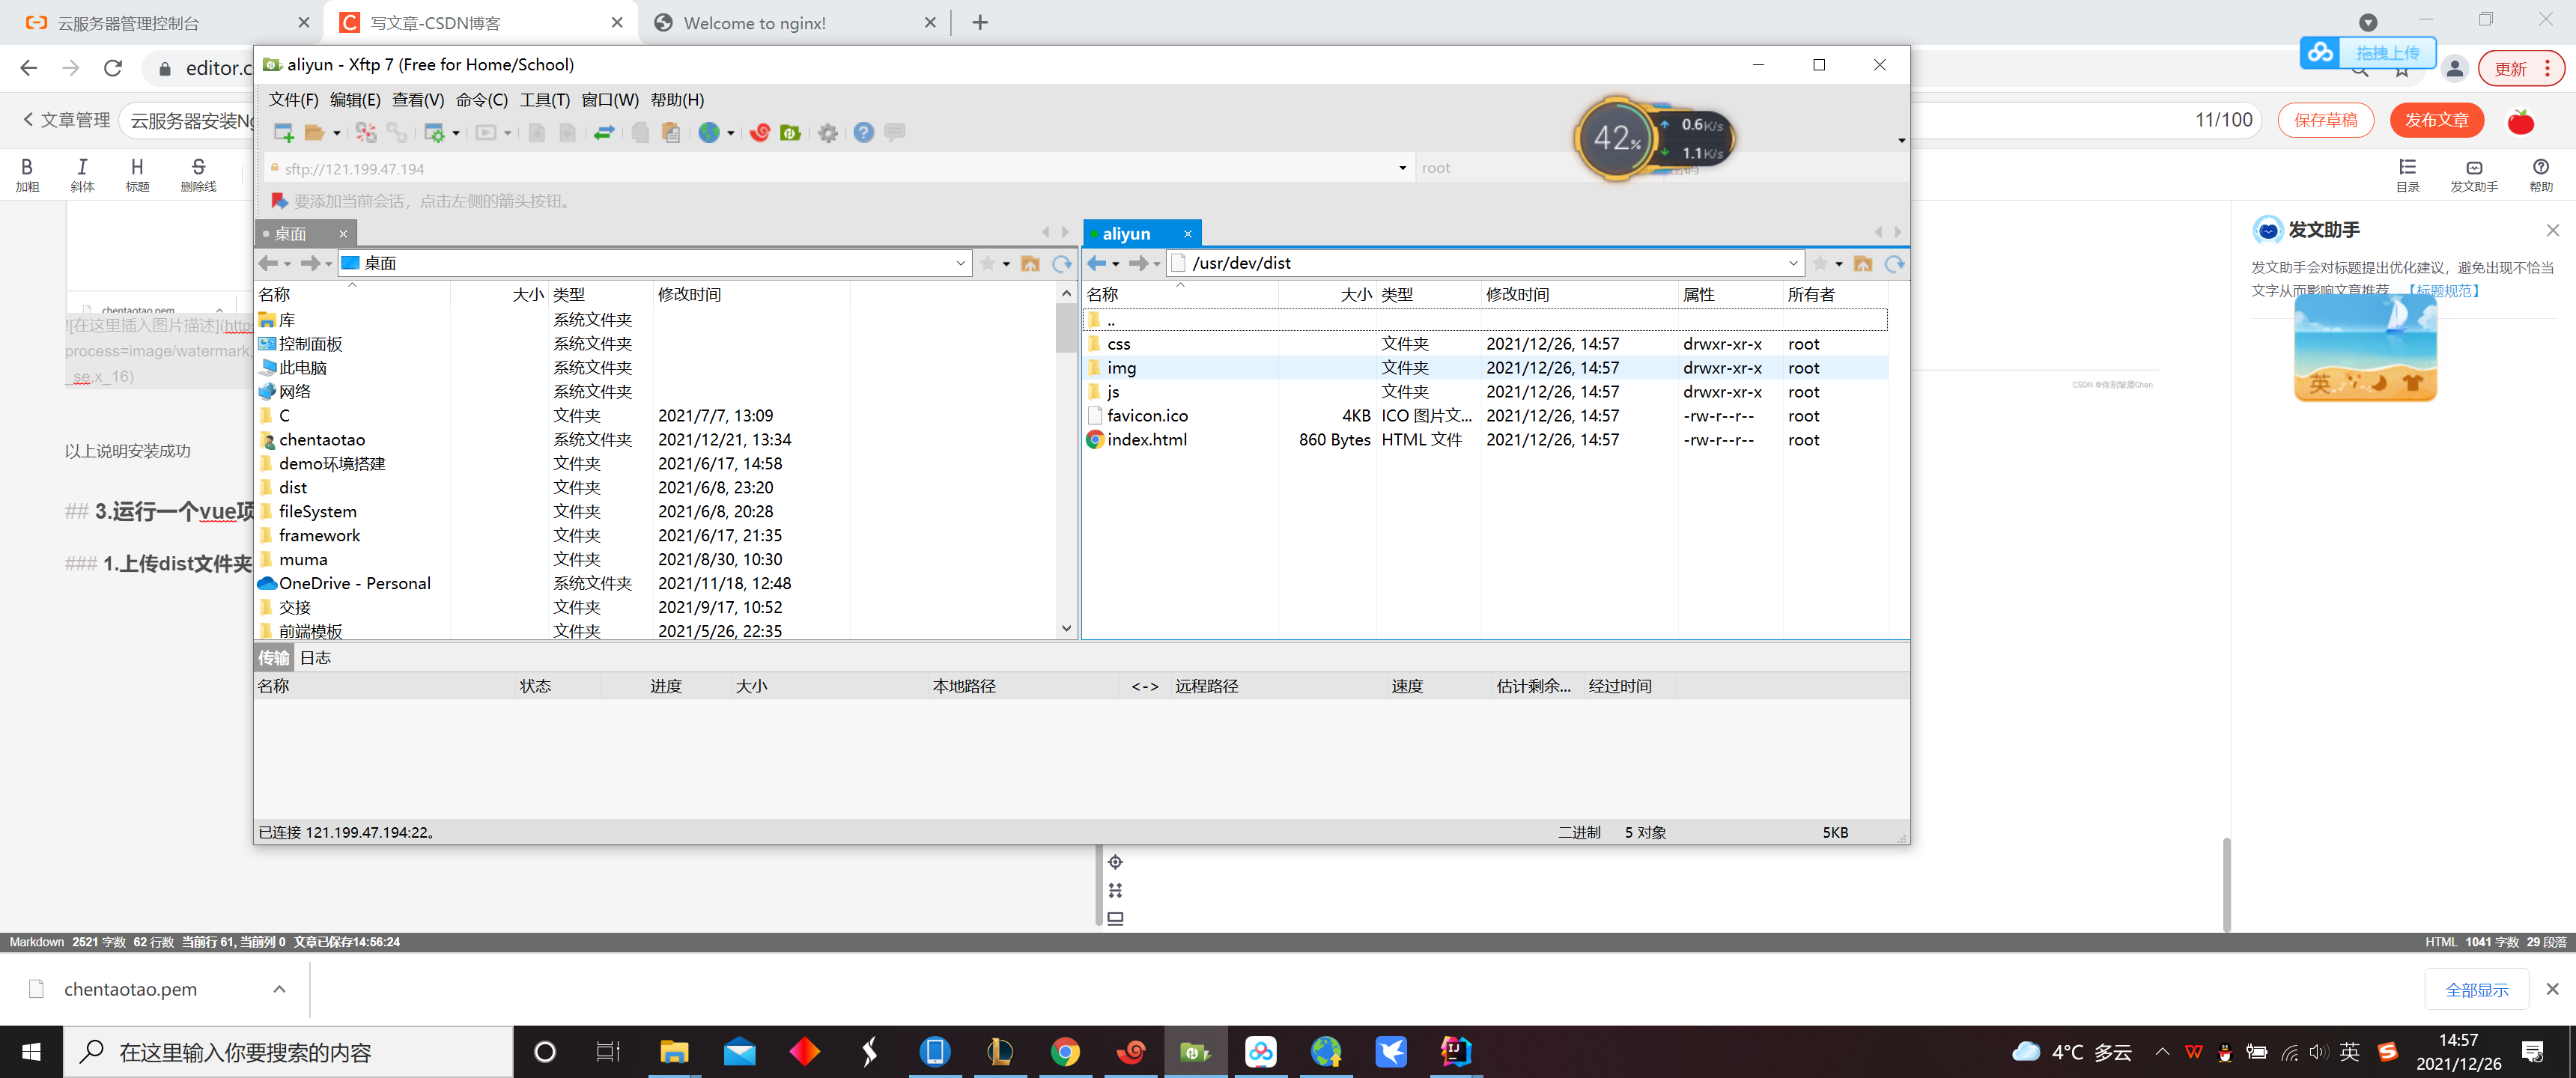This screenshot has height=1078, width=2576.
Task: Click the local pane vertical scrollbar down arrow
Action: click(x=1066, y=629)
